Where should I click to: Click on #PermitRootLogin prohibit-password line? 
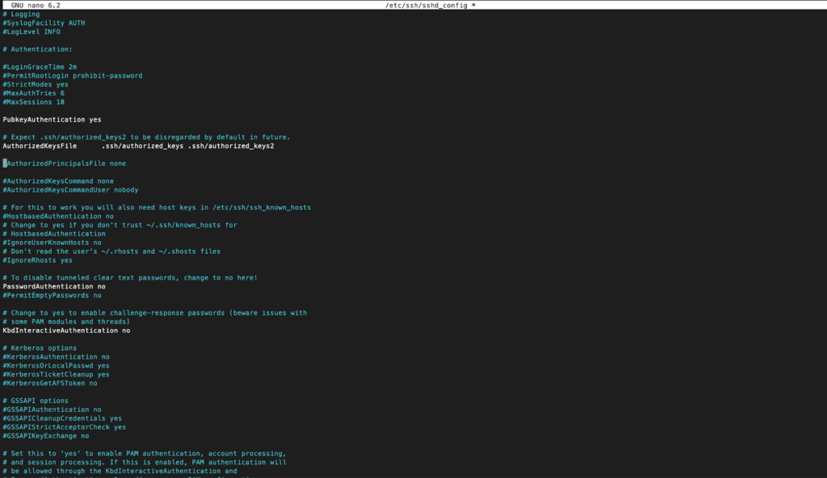click(x=73, y=76)
